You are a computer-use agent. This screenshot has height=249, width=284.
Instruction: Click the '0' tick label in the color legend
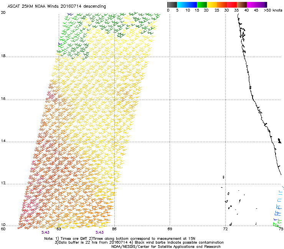tap(168, 10)
